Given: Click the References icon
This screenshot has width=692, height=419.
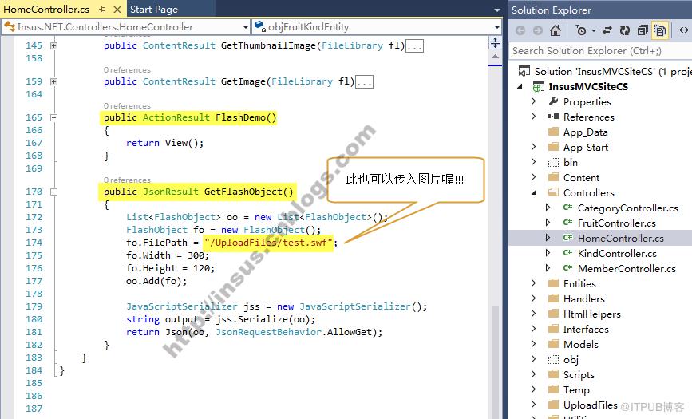Looking at the screenshot, I should (x=553, y=117).
